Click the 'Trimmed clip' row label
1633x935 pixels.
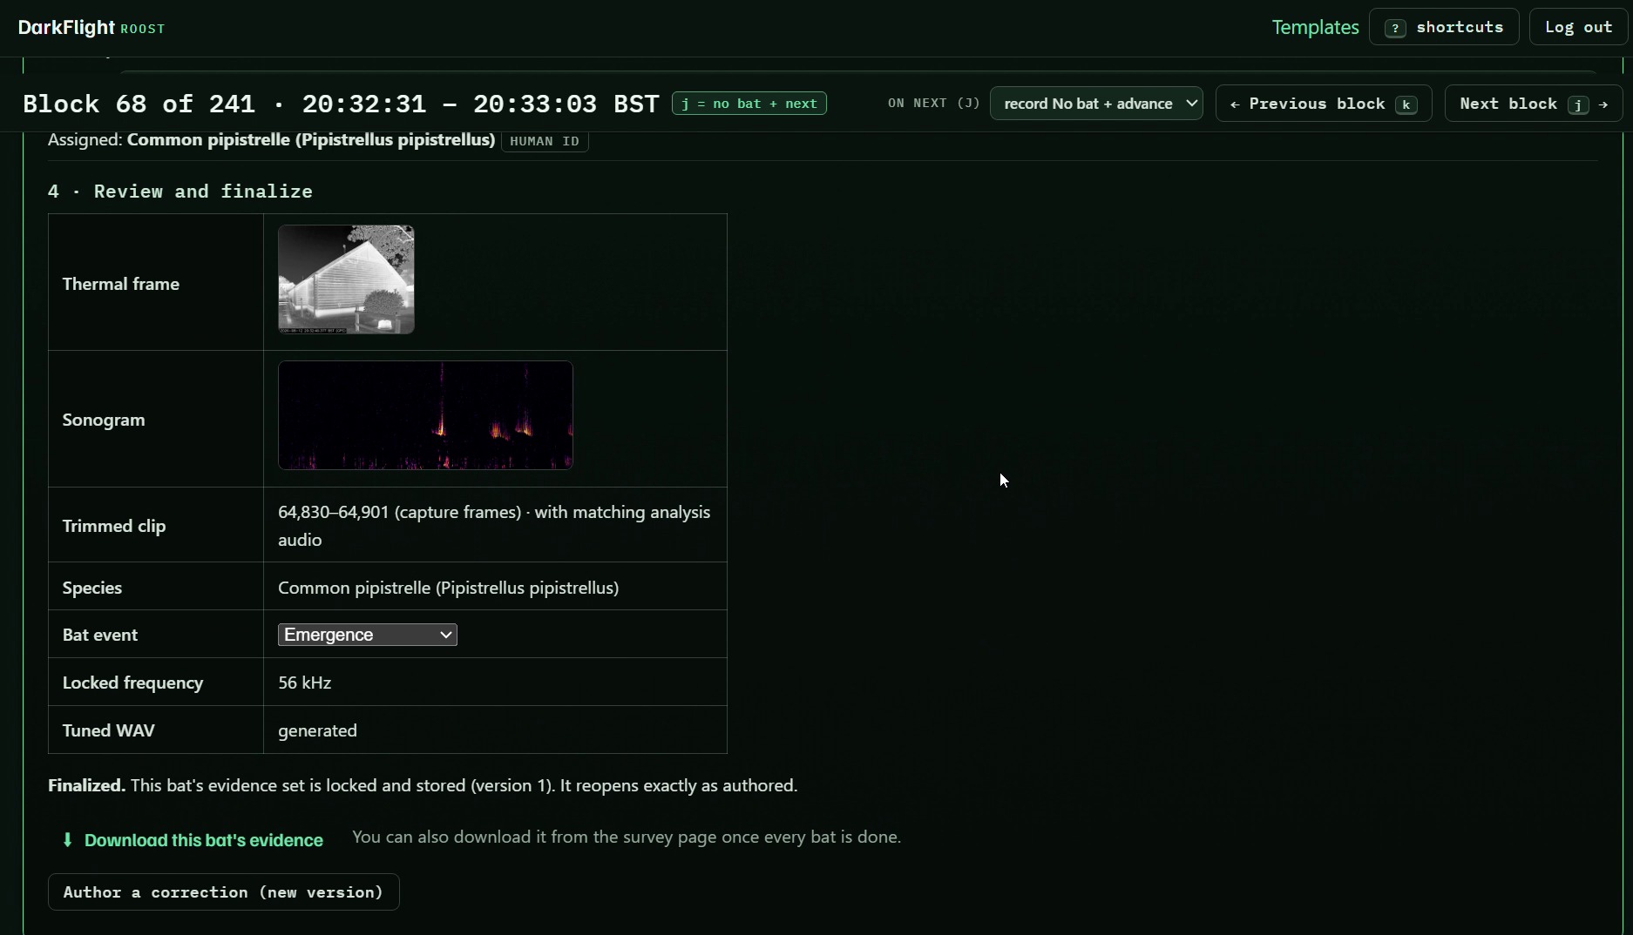coord(114,526)
